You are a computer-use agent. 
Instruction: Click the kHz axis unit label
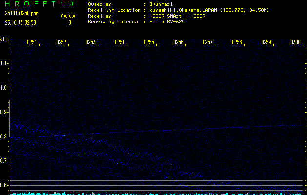(x=4, y=39)
